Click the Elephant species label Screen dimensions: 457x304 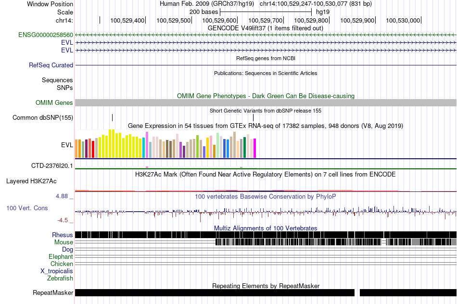pos(61,257)
